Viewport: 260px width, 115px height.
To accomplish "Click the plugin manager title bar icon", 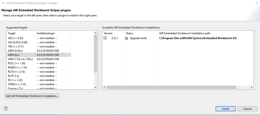I will (3, 3).
